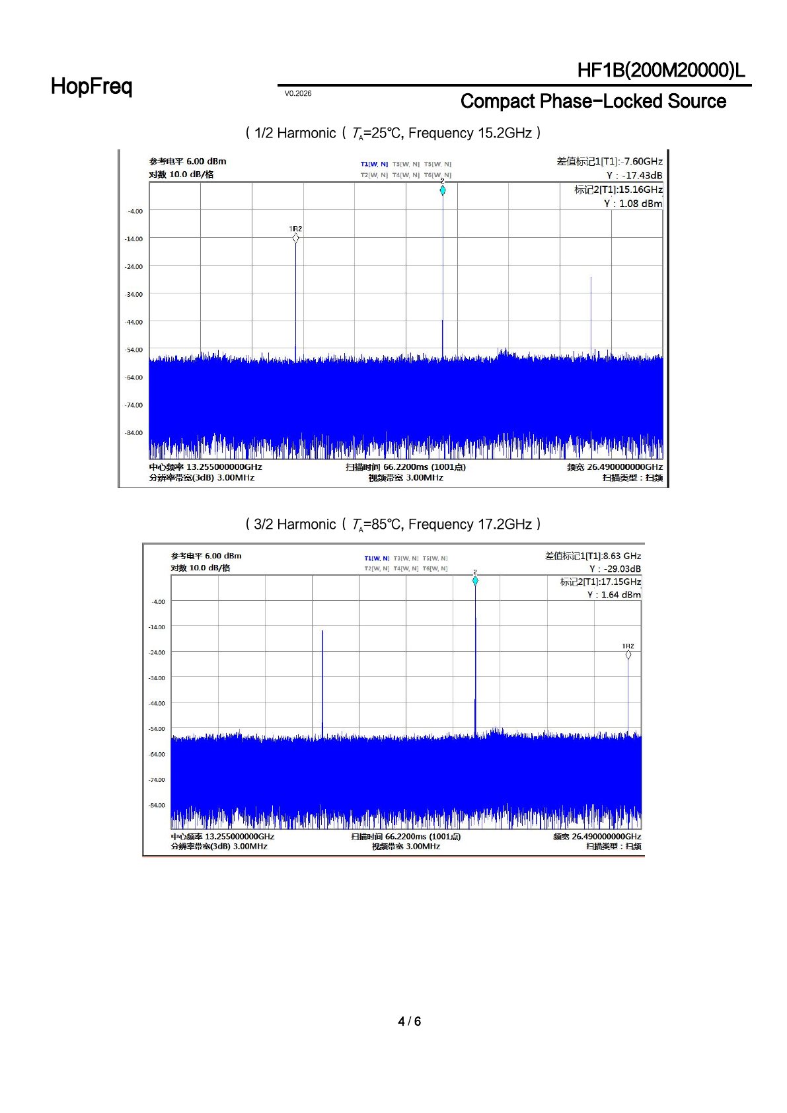Click the 3/2 Harmonic 17.2GHz caption

393,524
